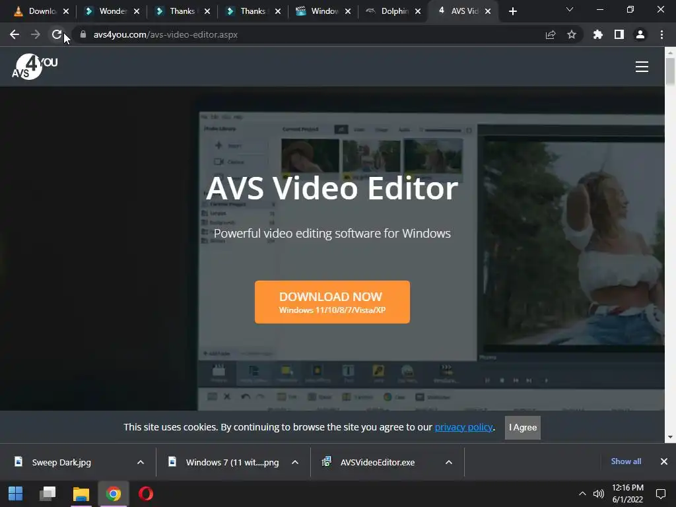Expand options for AVSVideoEditor.exe

(449, 462)
